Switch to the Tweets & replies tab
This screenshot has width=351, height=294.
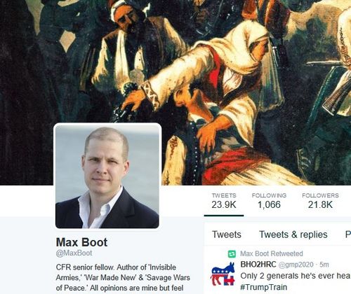(293, 234)
